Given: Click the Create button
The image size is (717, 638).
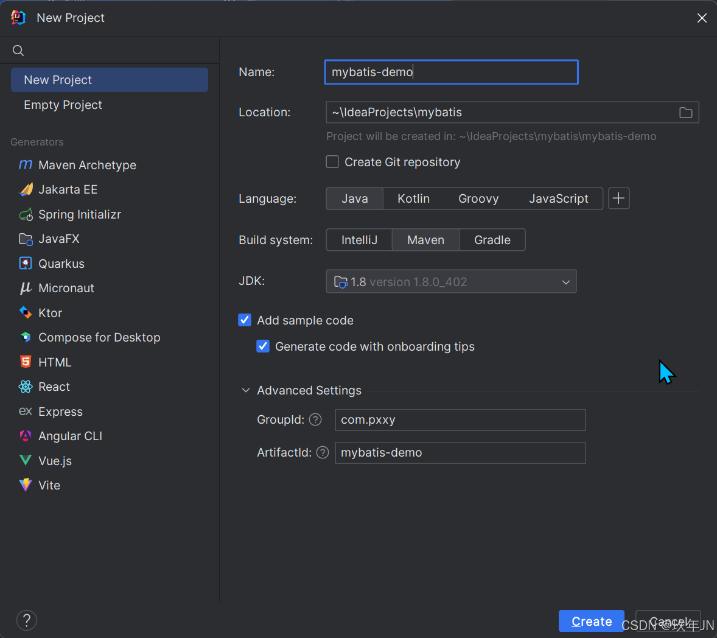Looking at the screenshot, I should 591,621.
